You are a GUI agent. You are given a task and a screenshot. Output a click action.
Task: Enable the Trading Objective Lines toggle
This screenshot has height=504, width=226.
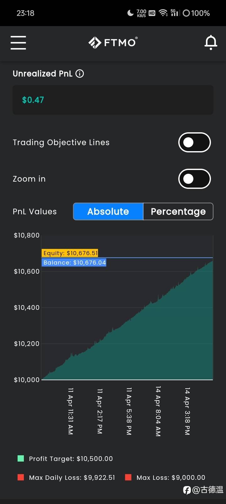[194, 142]
